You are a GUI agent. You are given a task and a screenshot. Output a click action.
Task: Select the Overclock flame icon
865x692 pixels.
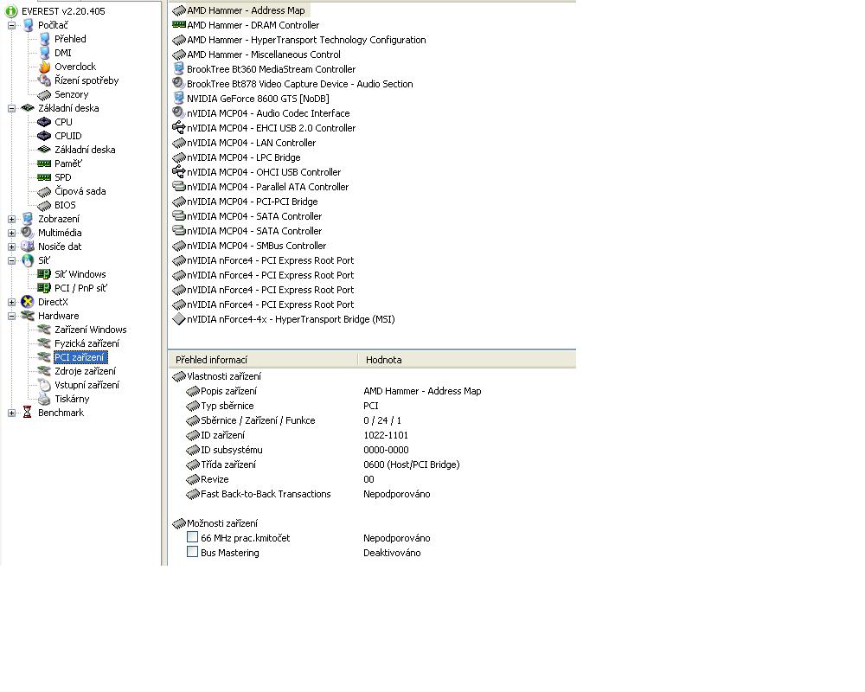click(44, 67)
